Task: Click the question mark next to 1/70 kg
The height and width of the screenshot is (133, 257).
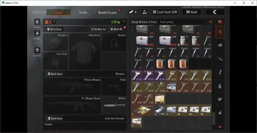Action: pyautogui.click(x=124, y=22)
